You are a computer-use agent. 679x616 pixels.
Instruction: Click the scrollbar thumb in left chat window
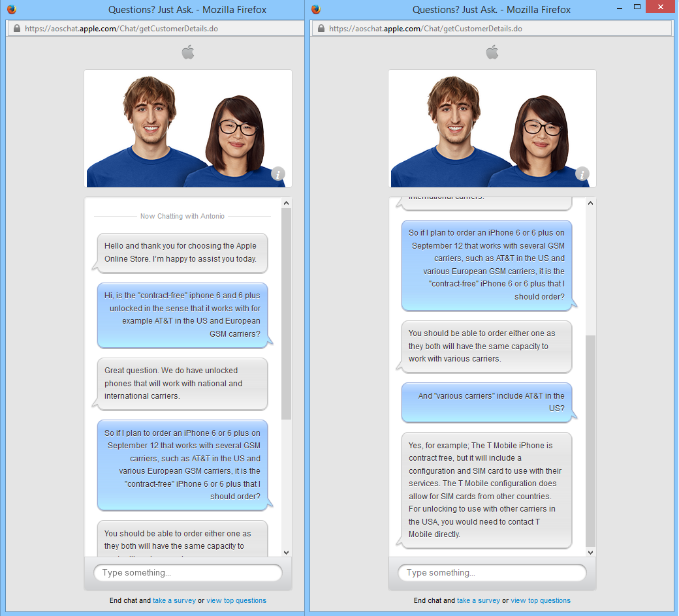pos(286,314)
